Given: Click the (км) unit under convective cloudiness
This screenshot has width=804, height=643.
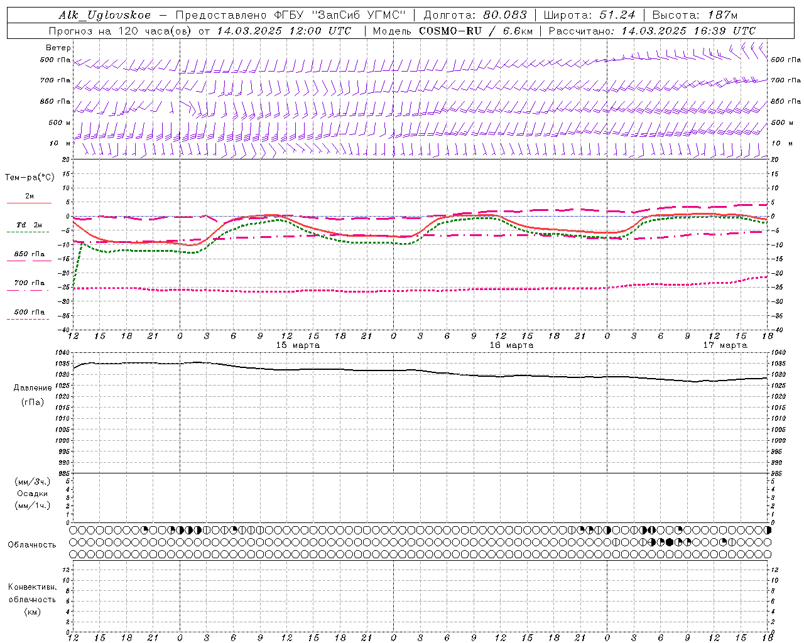Looking at the screenshot, I should [x=33, y=612].
